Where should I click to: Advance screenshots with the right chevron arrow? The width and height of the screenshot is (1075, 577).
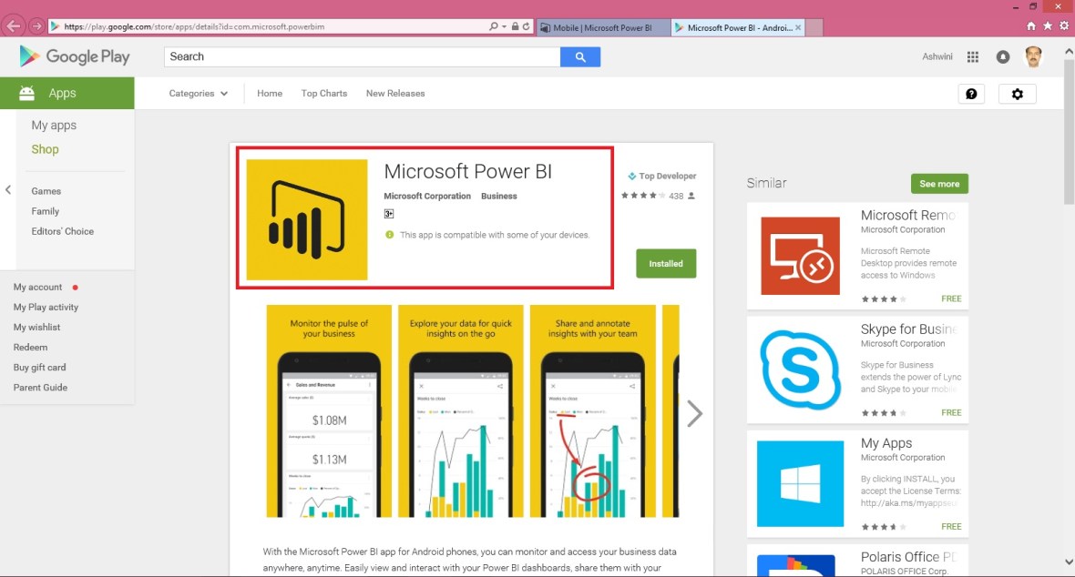click(694, 413)
